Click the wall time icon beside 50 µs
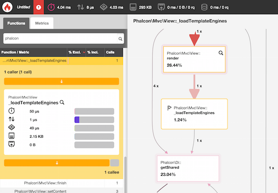The height and width of the screenshot is (193, 278). [x=12, y=111]
